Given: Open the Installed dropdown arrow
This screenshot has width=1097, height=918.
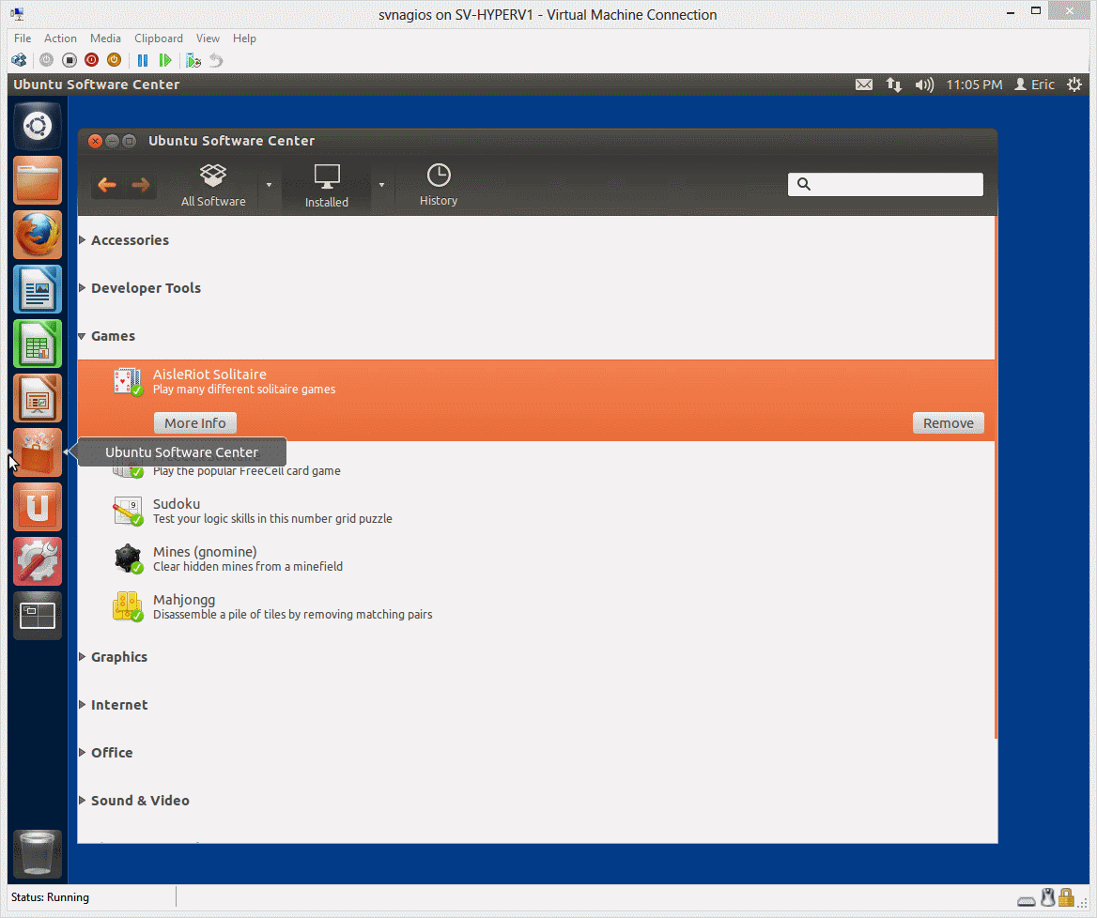Looking at the screenshot, I should (x=381, y=185).
